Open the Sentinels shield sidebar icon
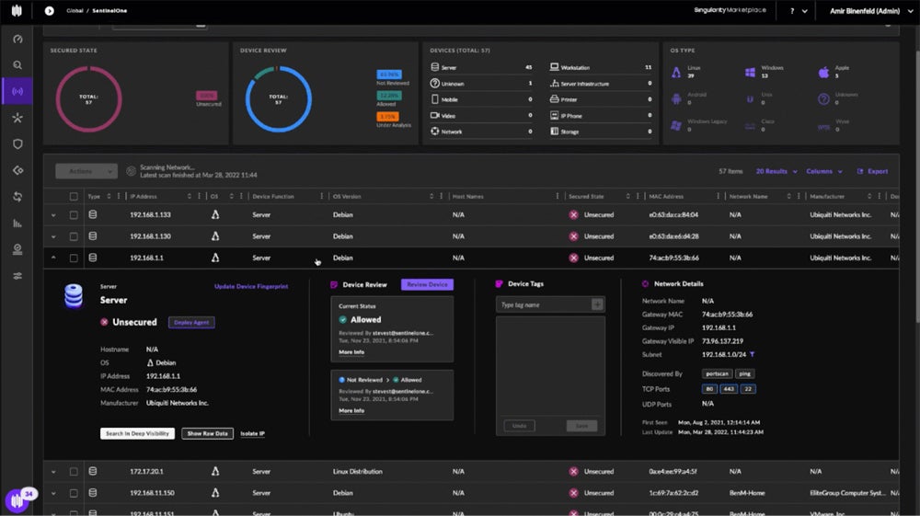 (17, 144)
